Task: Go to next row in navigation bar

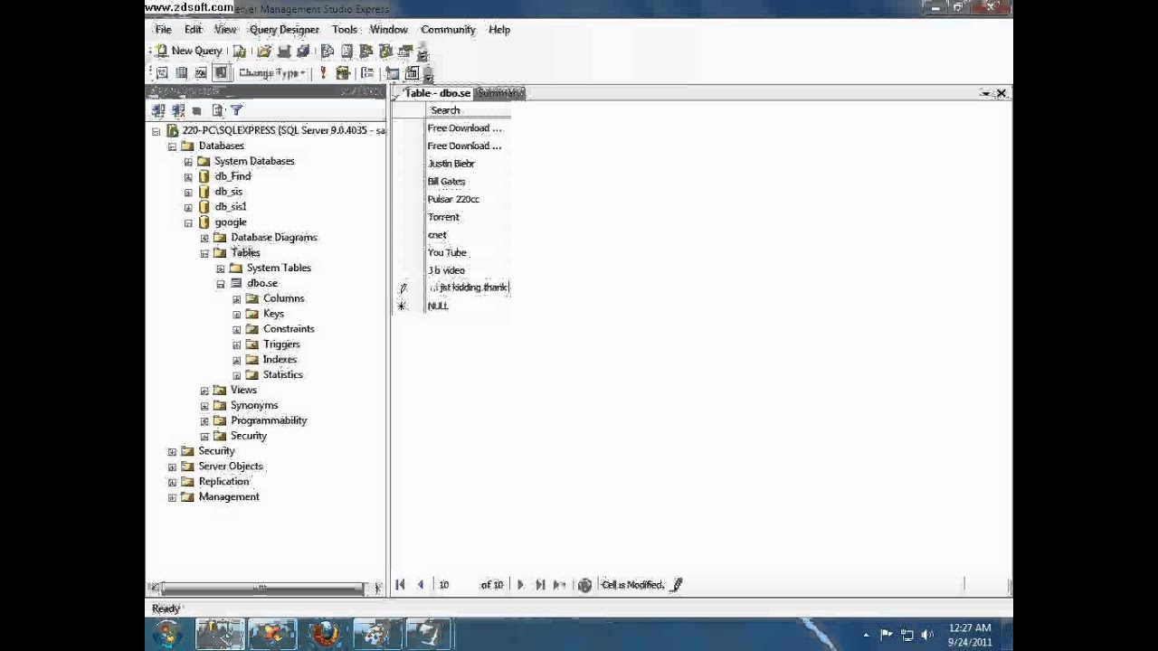Action: click(520, 585)
